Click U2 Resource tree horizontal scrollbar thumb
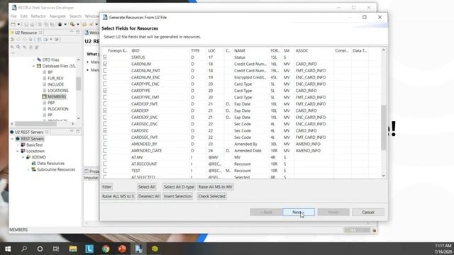The width and height of the screenshot is (454, 255). (x=35, y=124)
